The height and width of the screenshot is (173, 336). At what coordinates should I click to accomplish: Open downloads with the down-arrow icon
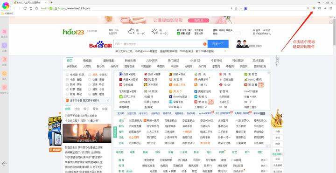tap(325, 8)
